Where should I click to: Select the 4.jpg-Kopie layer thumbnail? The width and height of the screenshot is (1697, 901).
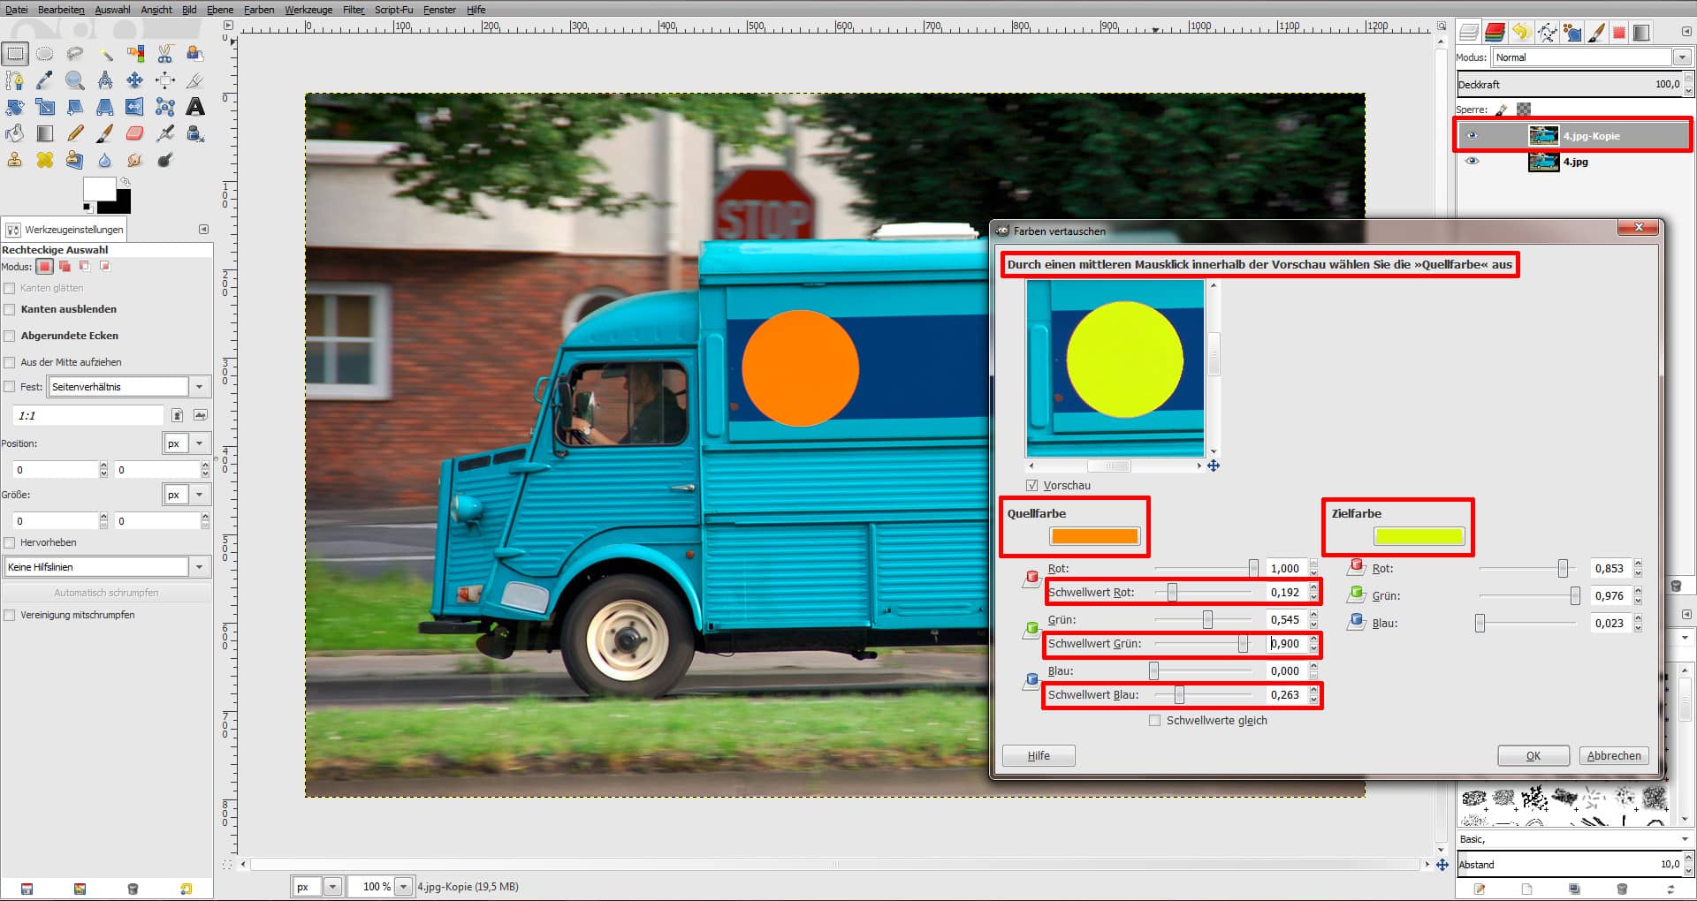point(1544,135)
